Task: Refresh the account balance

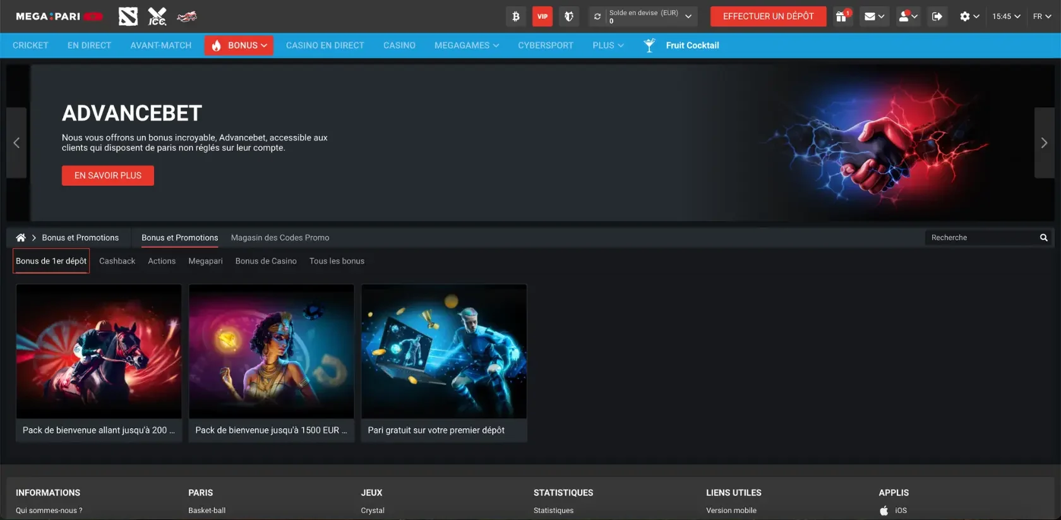Action: 597,16
